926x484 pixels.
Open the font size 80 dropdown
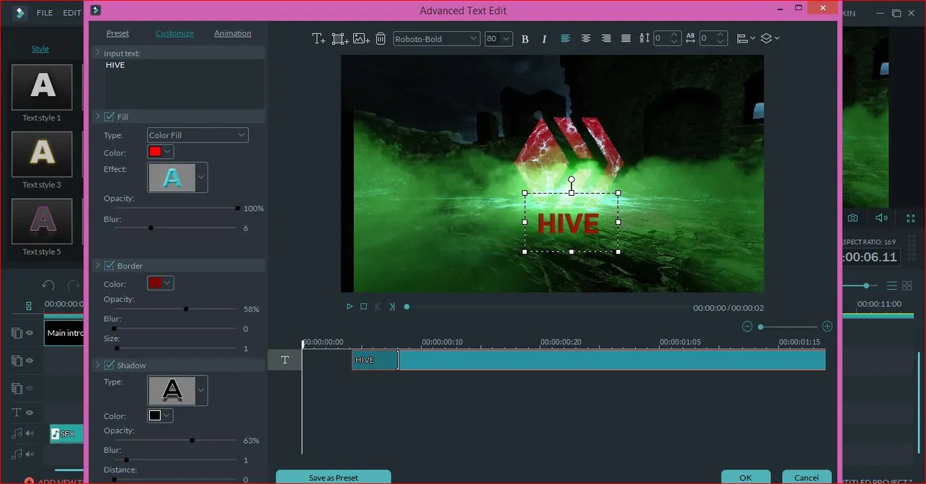(x=498, y=39)
